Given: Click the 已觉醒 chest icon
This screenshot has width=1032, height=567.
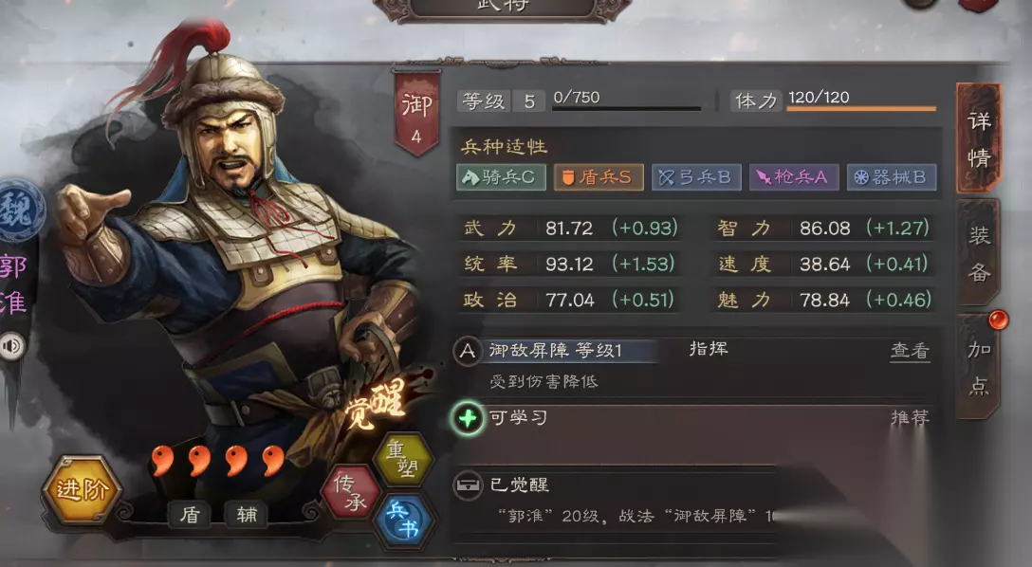Looking at the screenshot, I should [468, 485].
